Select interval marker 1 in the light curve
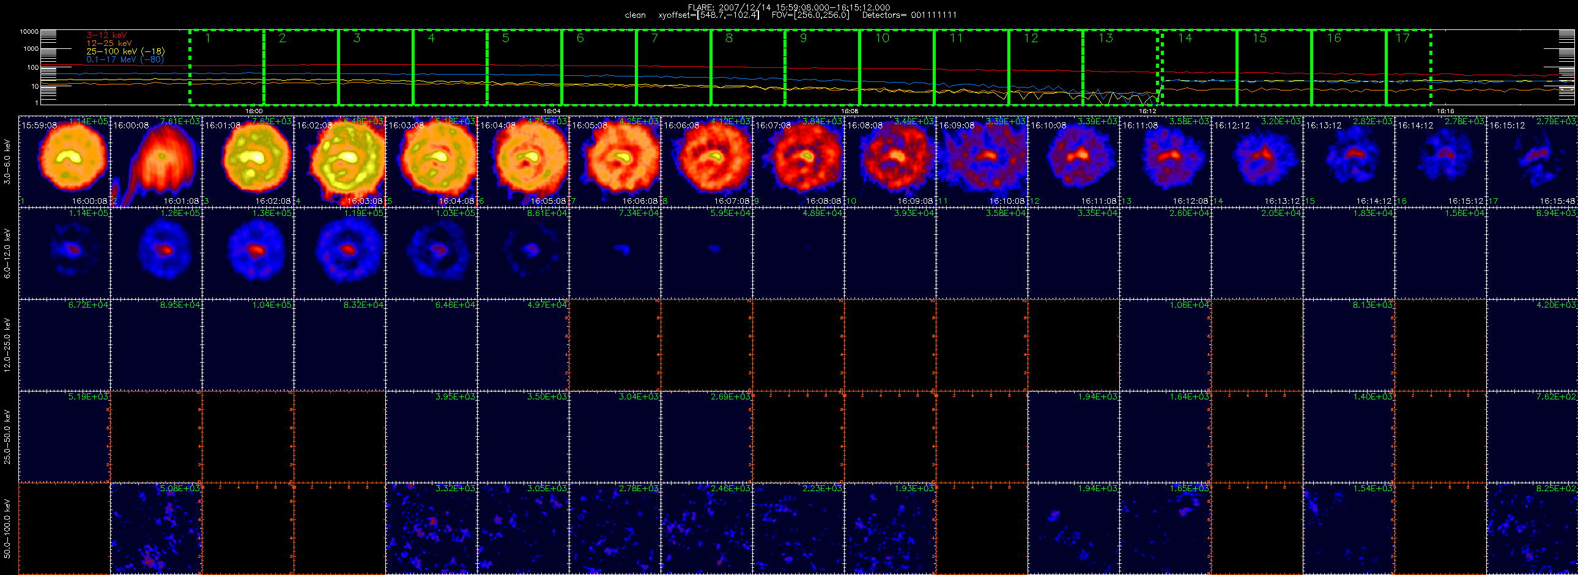Image resolution: width=1578 pixels, height=575 pixels. [208, 39]
